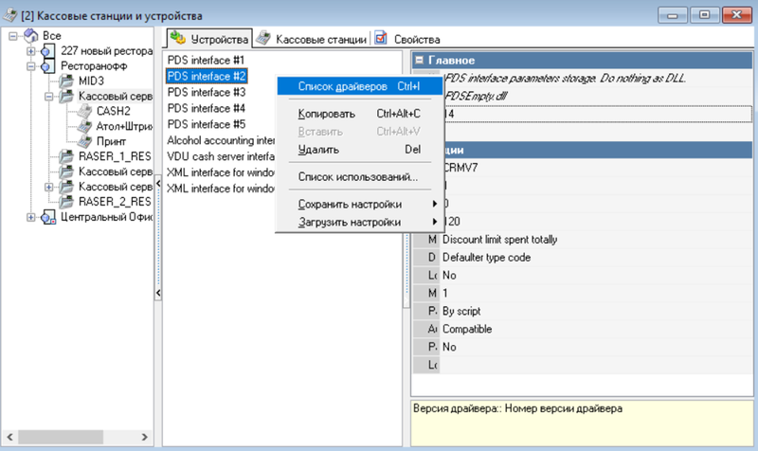
Task: Click the Кассовые станции tab icon
Action: [263, 38]
